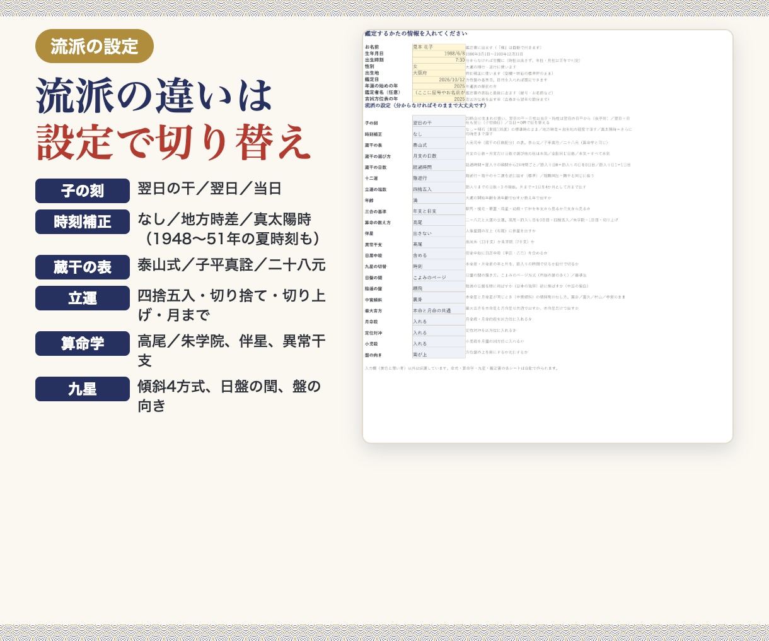769x641 pixels.
Task: Click the text 四捨五入・切り捨て・切り上げ・月まで
Action: pos(231,305)
